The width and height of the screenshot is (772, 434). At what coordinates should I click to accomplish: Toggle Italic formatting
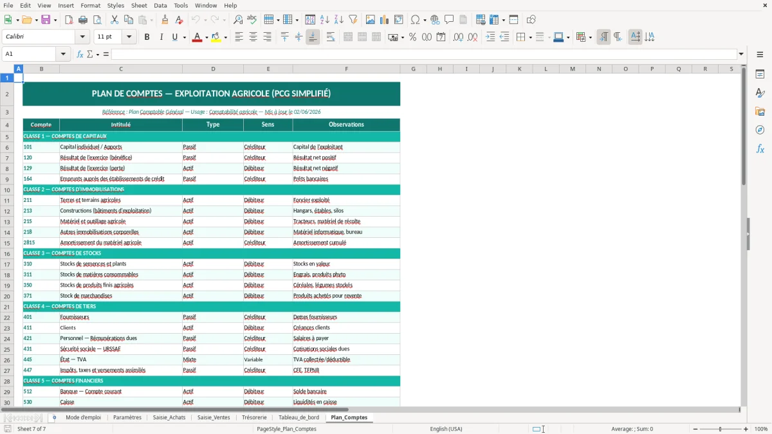(161, 37)
